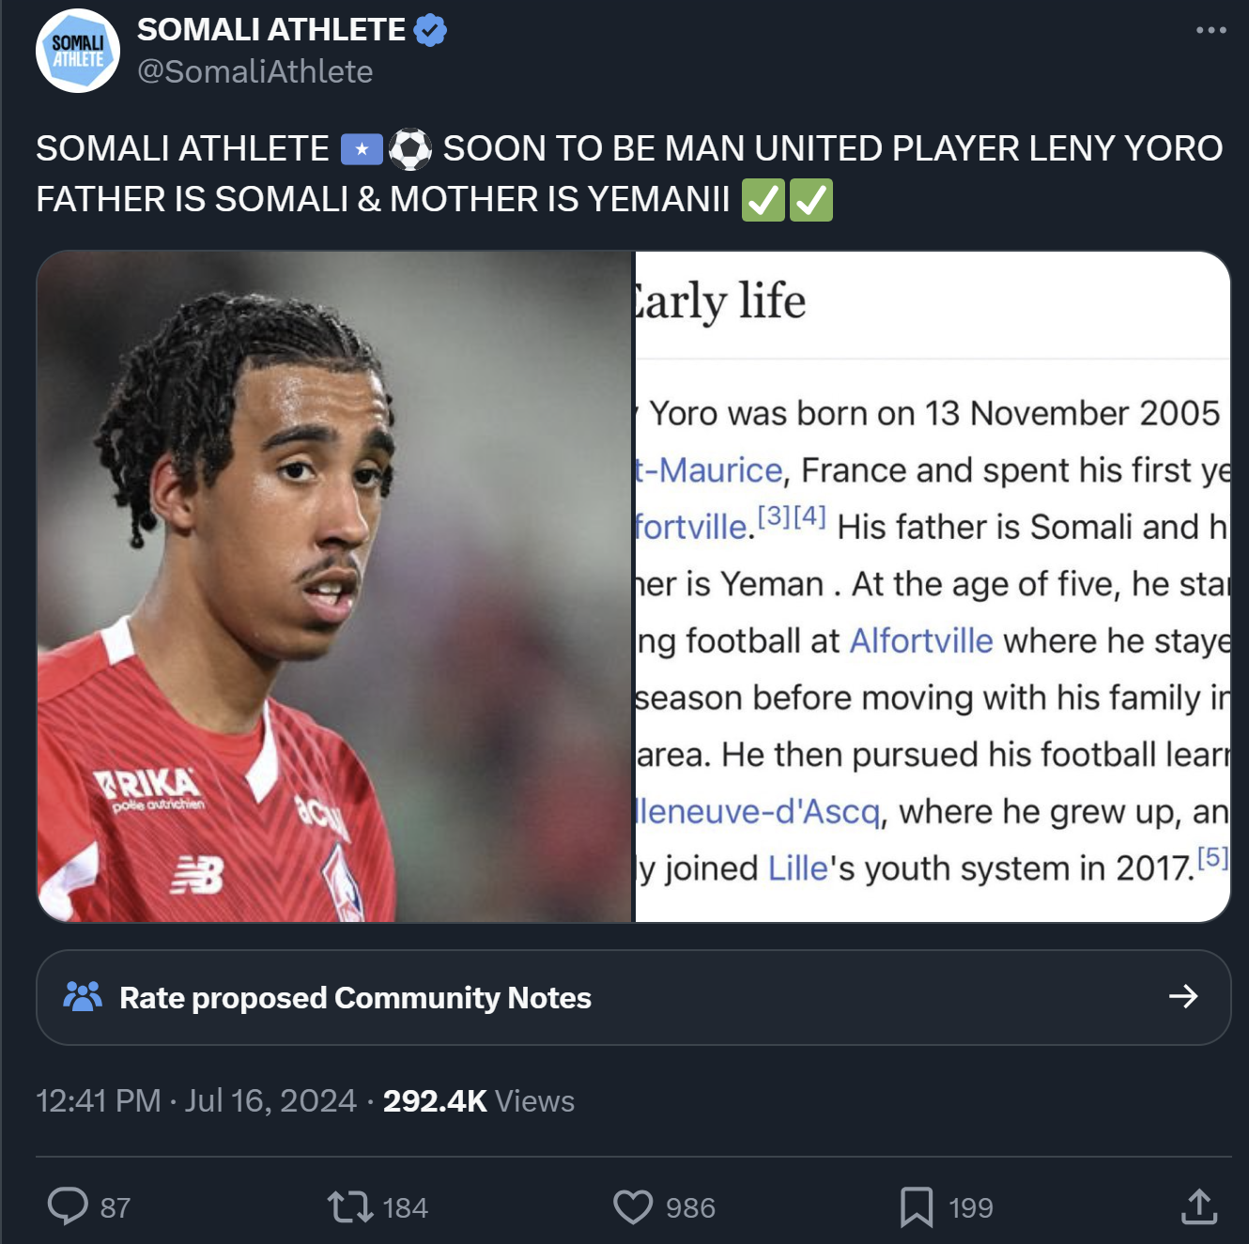Viewport: 1249px width, 1244px height.
Task: Open the player photo on the left
Action: click(335, 586)
